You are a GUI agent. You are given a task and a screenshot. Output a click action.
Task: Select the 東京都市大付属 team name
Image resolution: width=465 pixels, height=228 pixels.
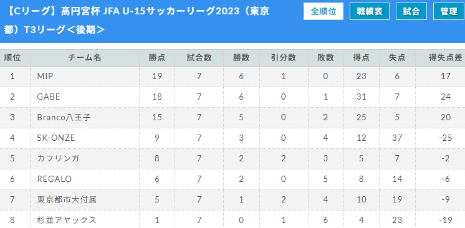[x=67, y=199]
